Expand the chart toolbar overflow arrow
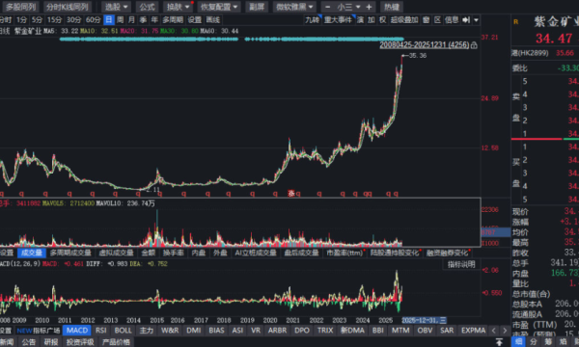The height and width of the screenshot is (347, 579). pos(477,19)
